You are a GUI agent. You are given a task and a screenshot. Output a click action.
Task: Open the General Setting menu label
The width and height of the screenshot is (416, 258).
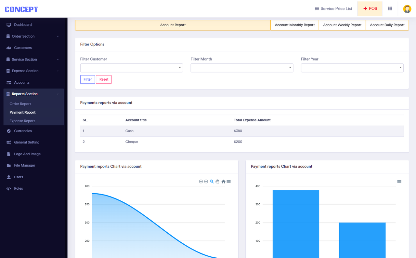tap(27, 143)
